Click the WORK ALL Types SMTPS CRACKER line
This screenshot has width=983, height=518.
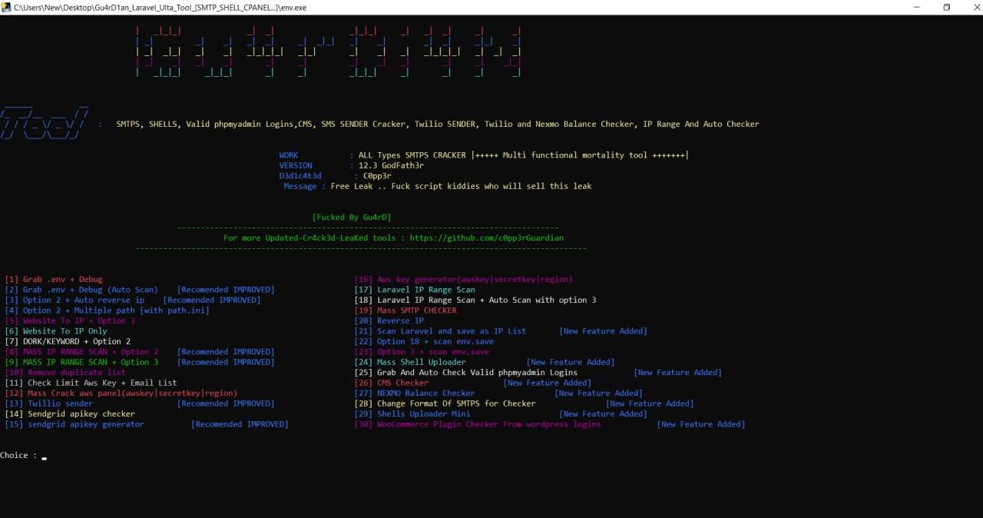[484, 155]
